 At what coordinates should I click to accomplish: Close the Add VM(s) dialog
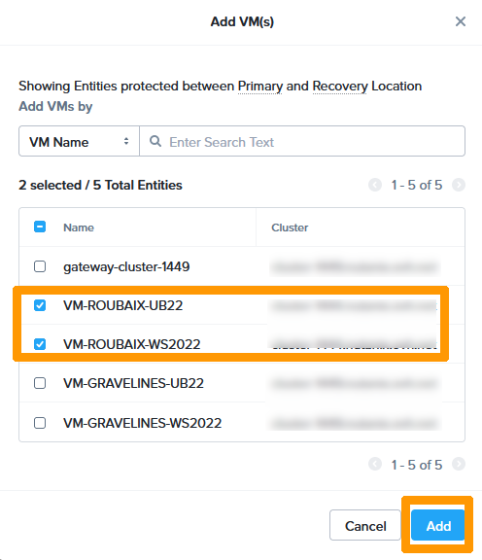tap(461, 21)
